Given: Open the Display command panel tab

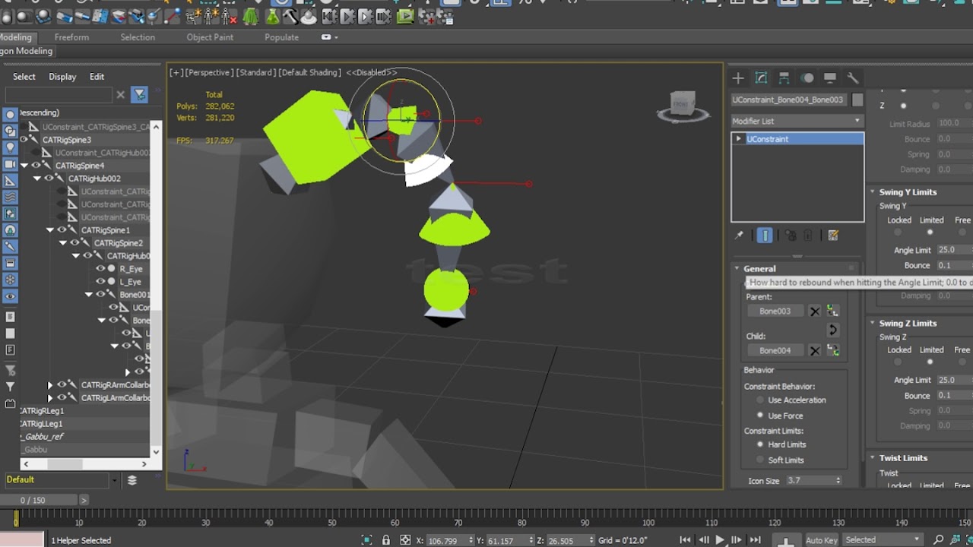Looking at the screenshot, I should click(x=829, y=78).
